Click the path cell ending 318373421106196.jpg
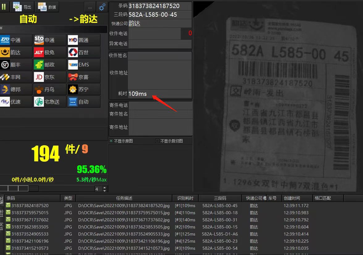The width and height of the screenshot is (363, 255). point(124,241)
